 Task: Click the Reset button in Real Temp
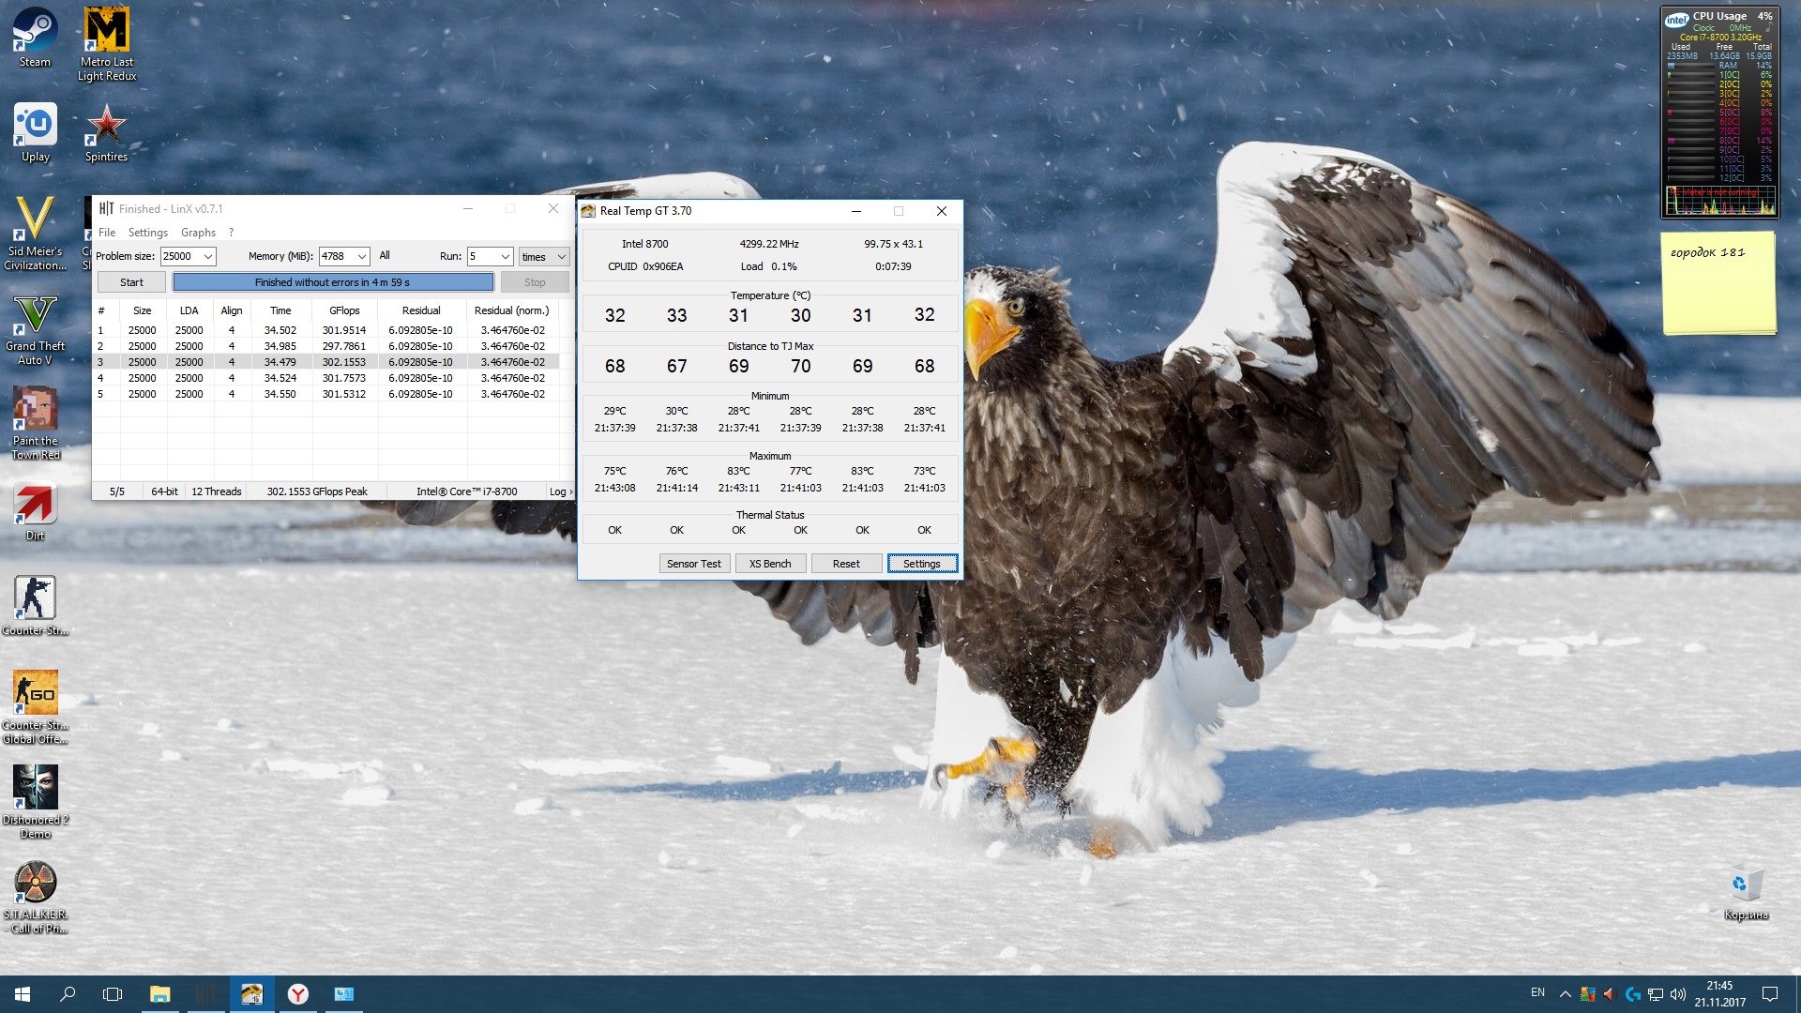point(845,564)
